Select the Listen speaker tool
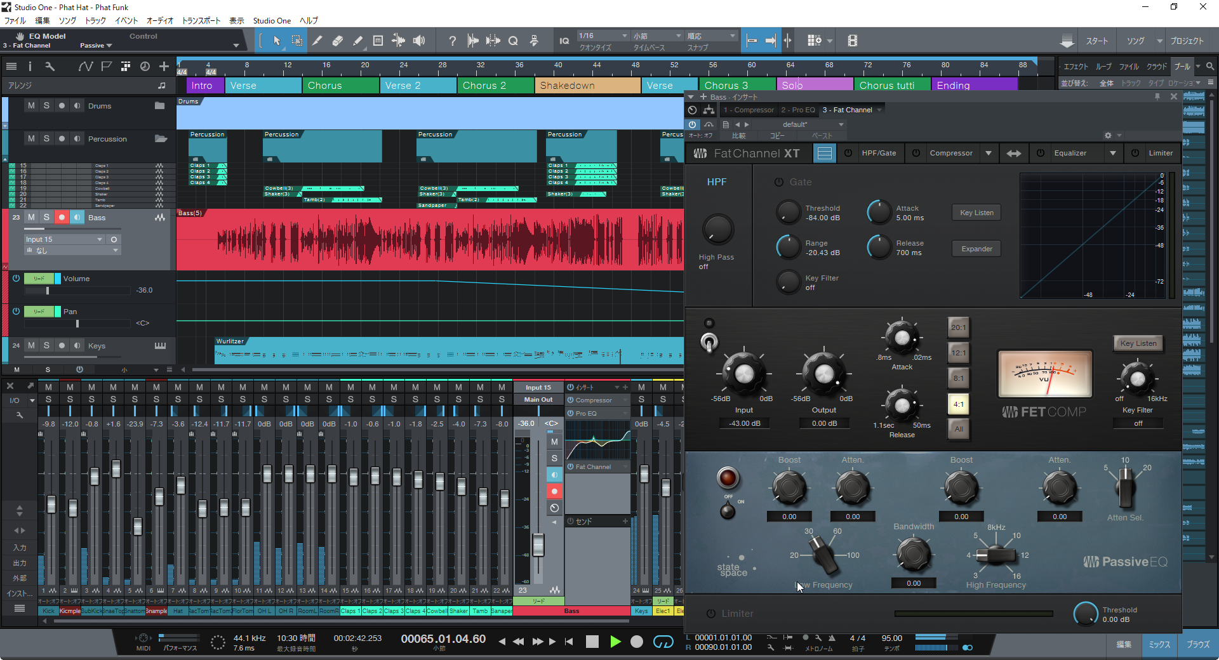This screenshot has width=1219, height=660. [419, 41]
